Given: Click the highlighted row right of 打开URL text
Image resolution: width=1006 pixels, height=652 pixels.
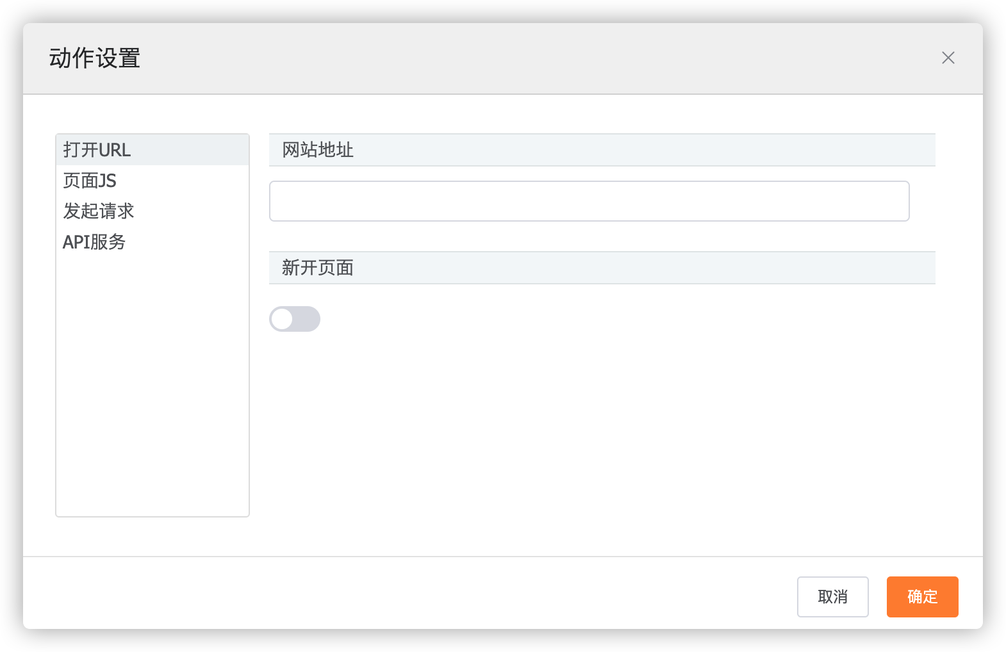Looking at the screenshot, I should coord(192,150).
